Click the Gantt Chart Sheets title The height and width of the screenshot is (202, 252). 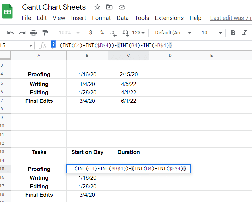point(54,7)
